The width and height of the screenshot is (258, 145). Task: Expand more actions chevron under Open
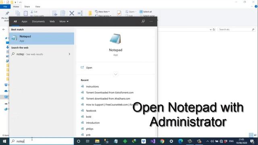point(116,74)
